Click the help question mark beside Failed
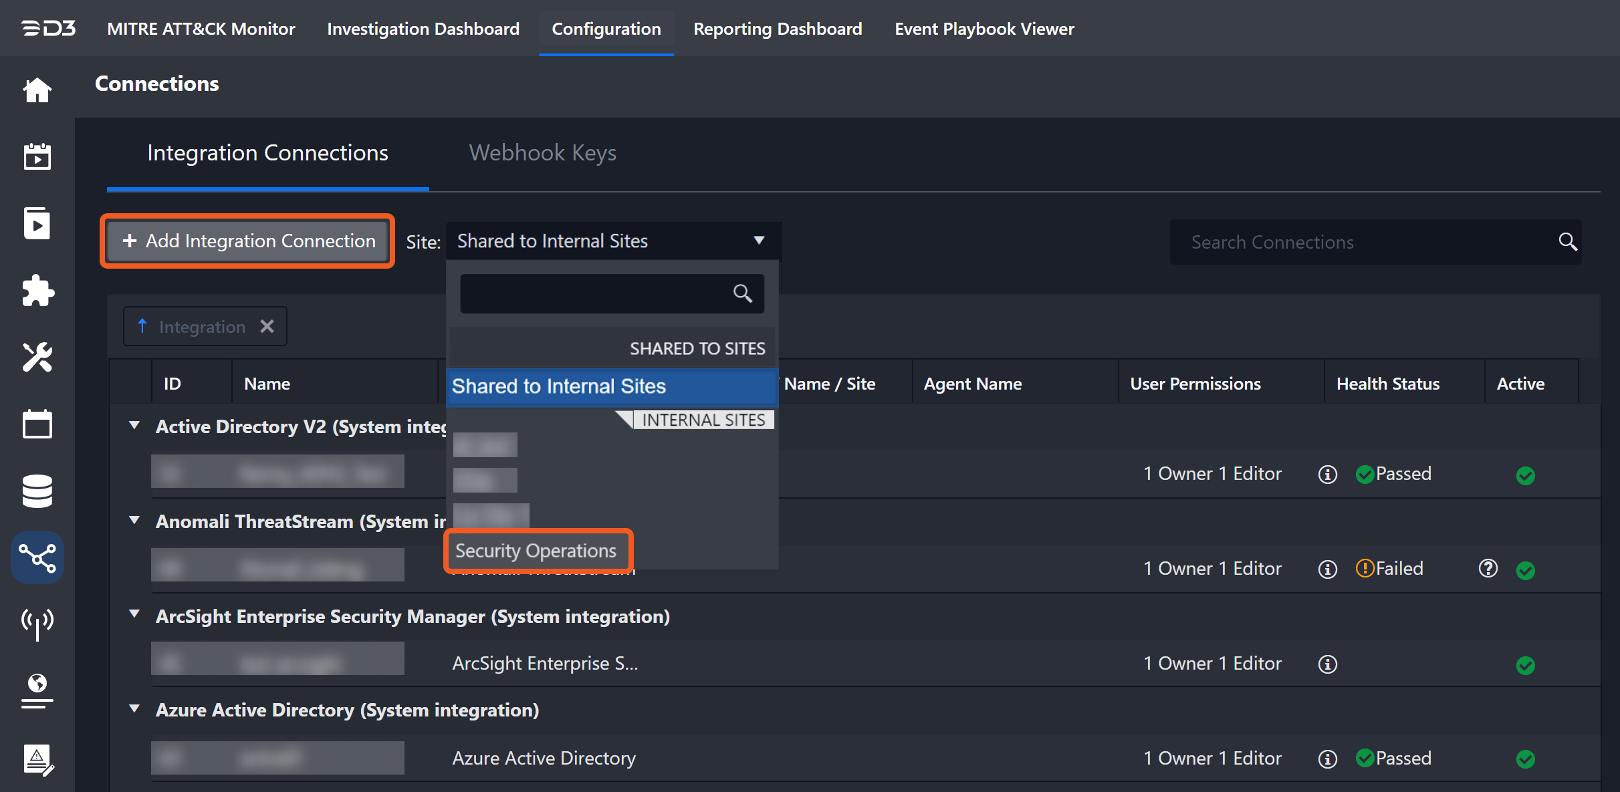The width and height of the screenshot is (1620, 792). (x=1488, y=569)
